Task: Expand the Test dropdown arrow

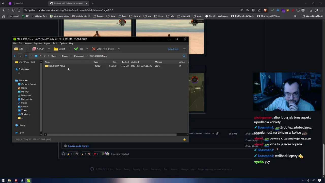Action: [87, 49]
